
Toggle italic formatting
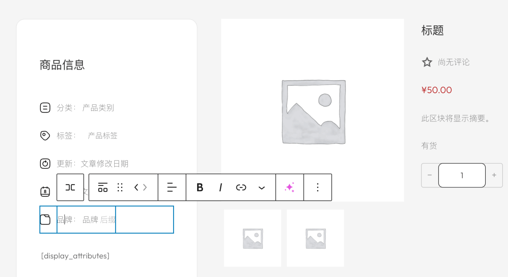(x=220, y=188)
